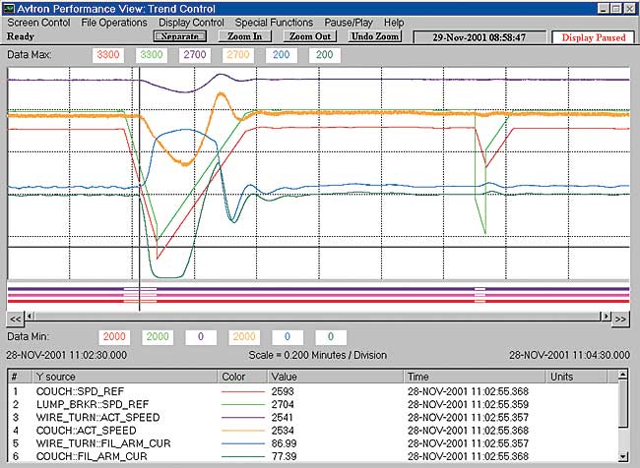
Task: Jump back with the << button
Action: tap(16, 319)
